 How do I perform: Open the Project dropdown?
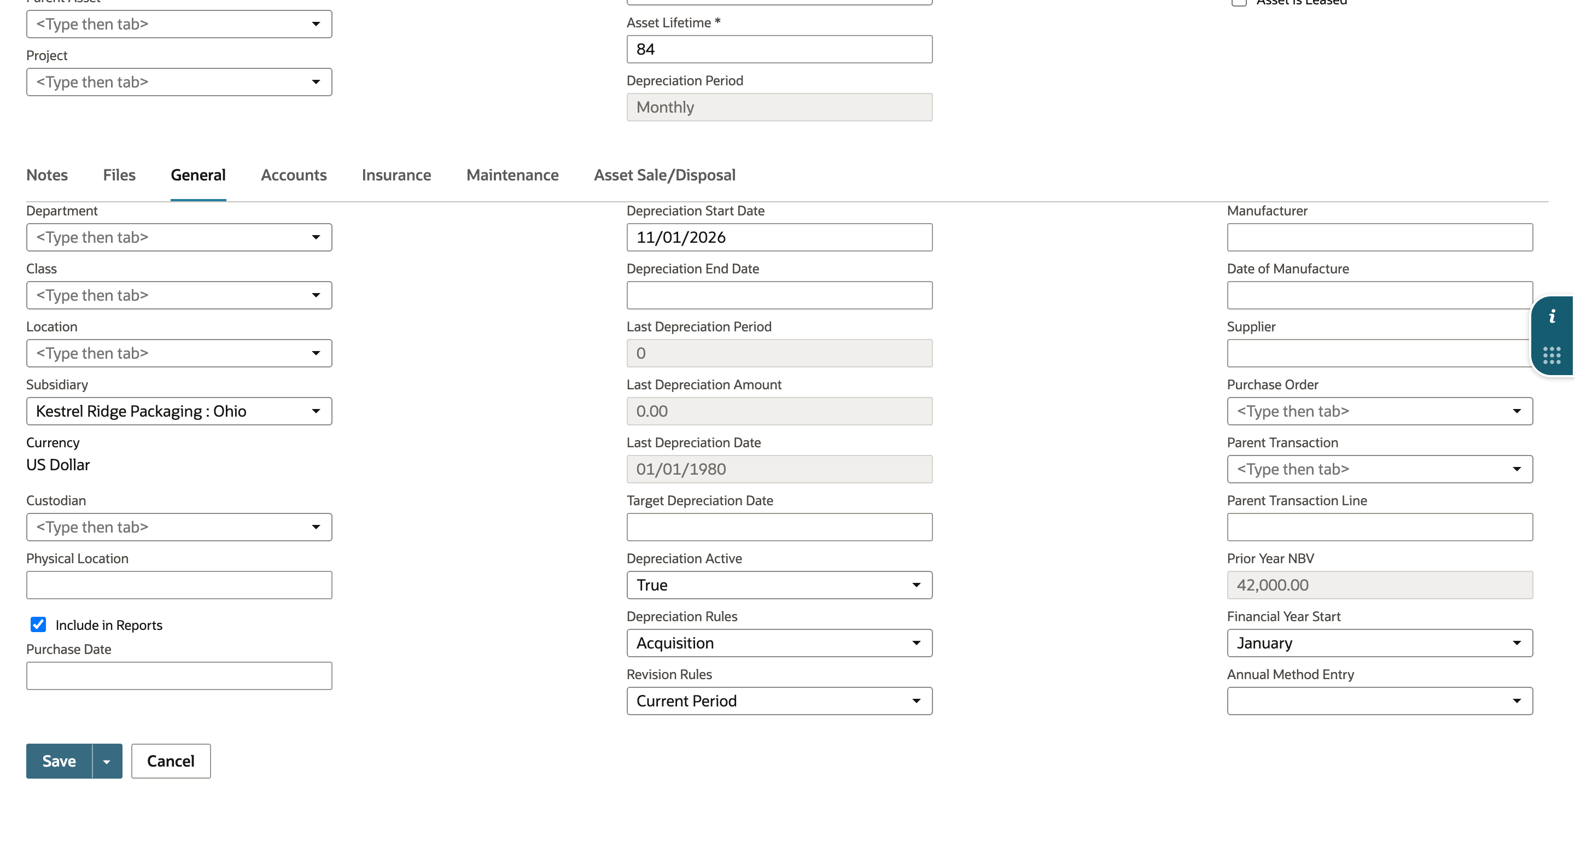pyautogui.click(x=179, y=82)
